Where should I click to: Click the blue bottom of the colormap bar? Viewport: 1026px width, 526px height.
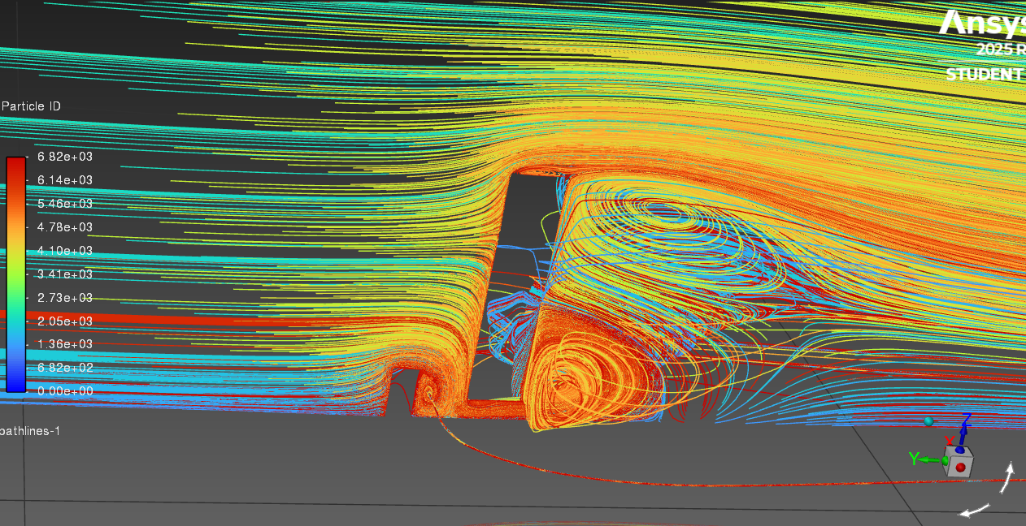(x=16, y=386)
